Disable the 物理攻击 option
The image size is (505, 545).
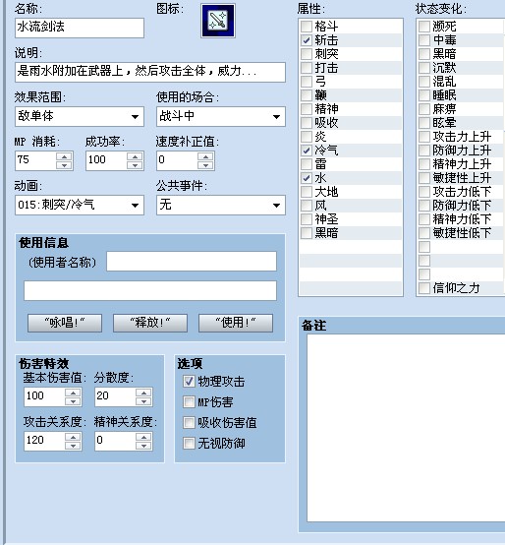click(x=189, y=382)
